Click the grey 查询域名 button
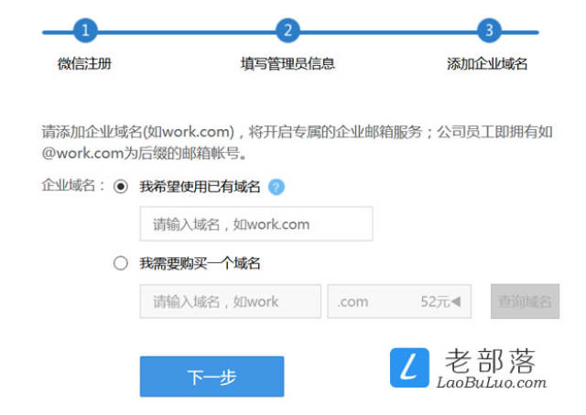Viewport: 586px width, 415px height. pyautogui.click(x=525, y=301)
